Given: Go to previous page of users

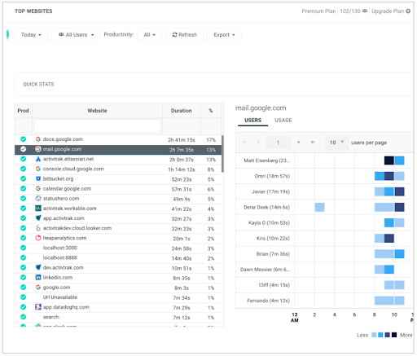Looking at the screenshot, I should pos(258,143).
